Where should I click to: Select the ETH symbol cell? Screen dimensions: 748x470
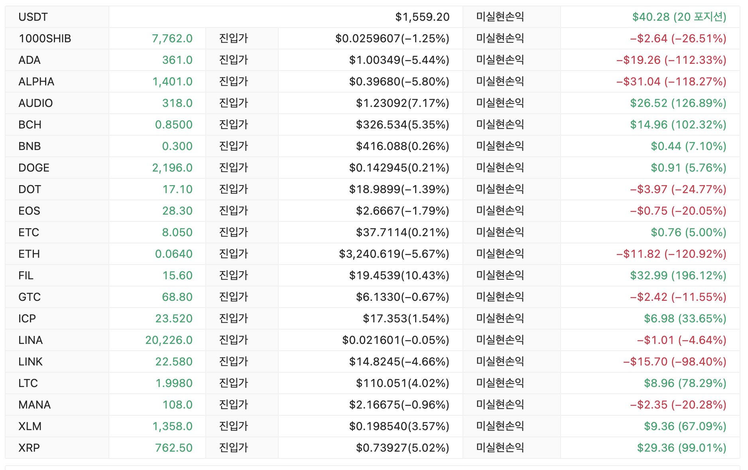pyautogui.click(x=57, y=254)
